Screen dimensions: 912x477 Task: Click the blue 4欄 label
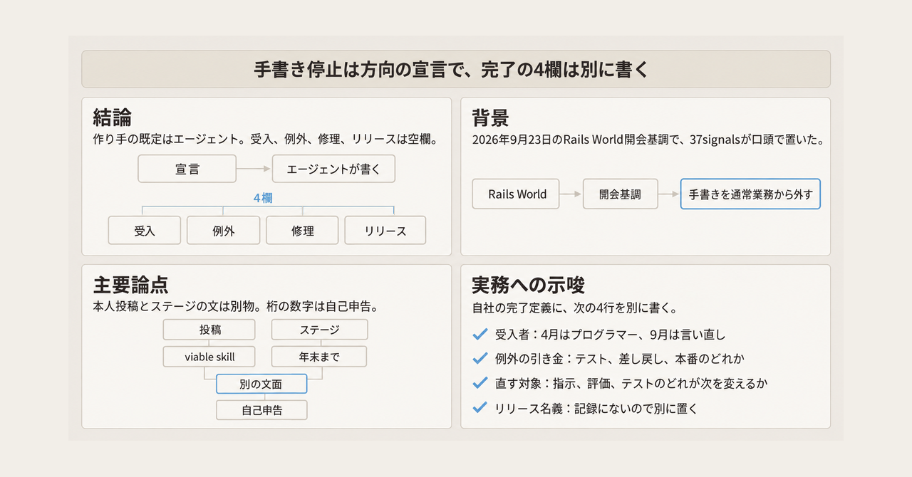pyautogui.click(x=263, y=198)
